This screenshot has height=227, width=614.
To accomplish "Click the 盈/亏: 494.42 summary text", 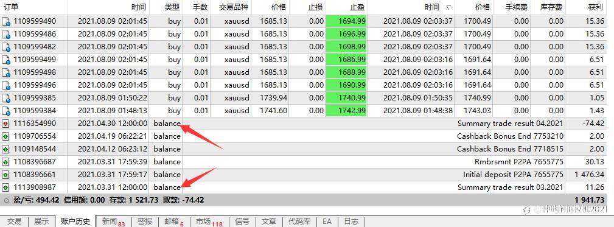I will pyautogui.click(x=36, y=200).
